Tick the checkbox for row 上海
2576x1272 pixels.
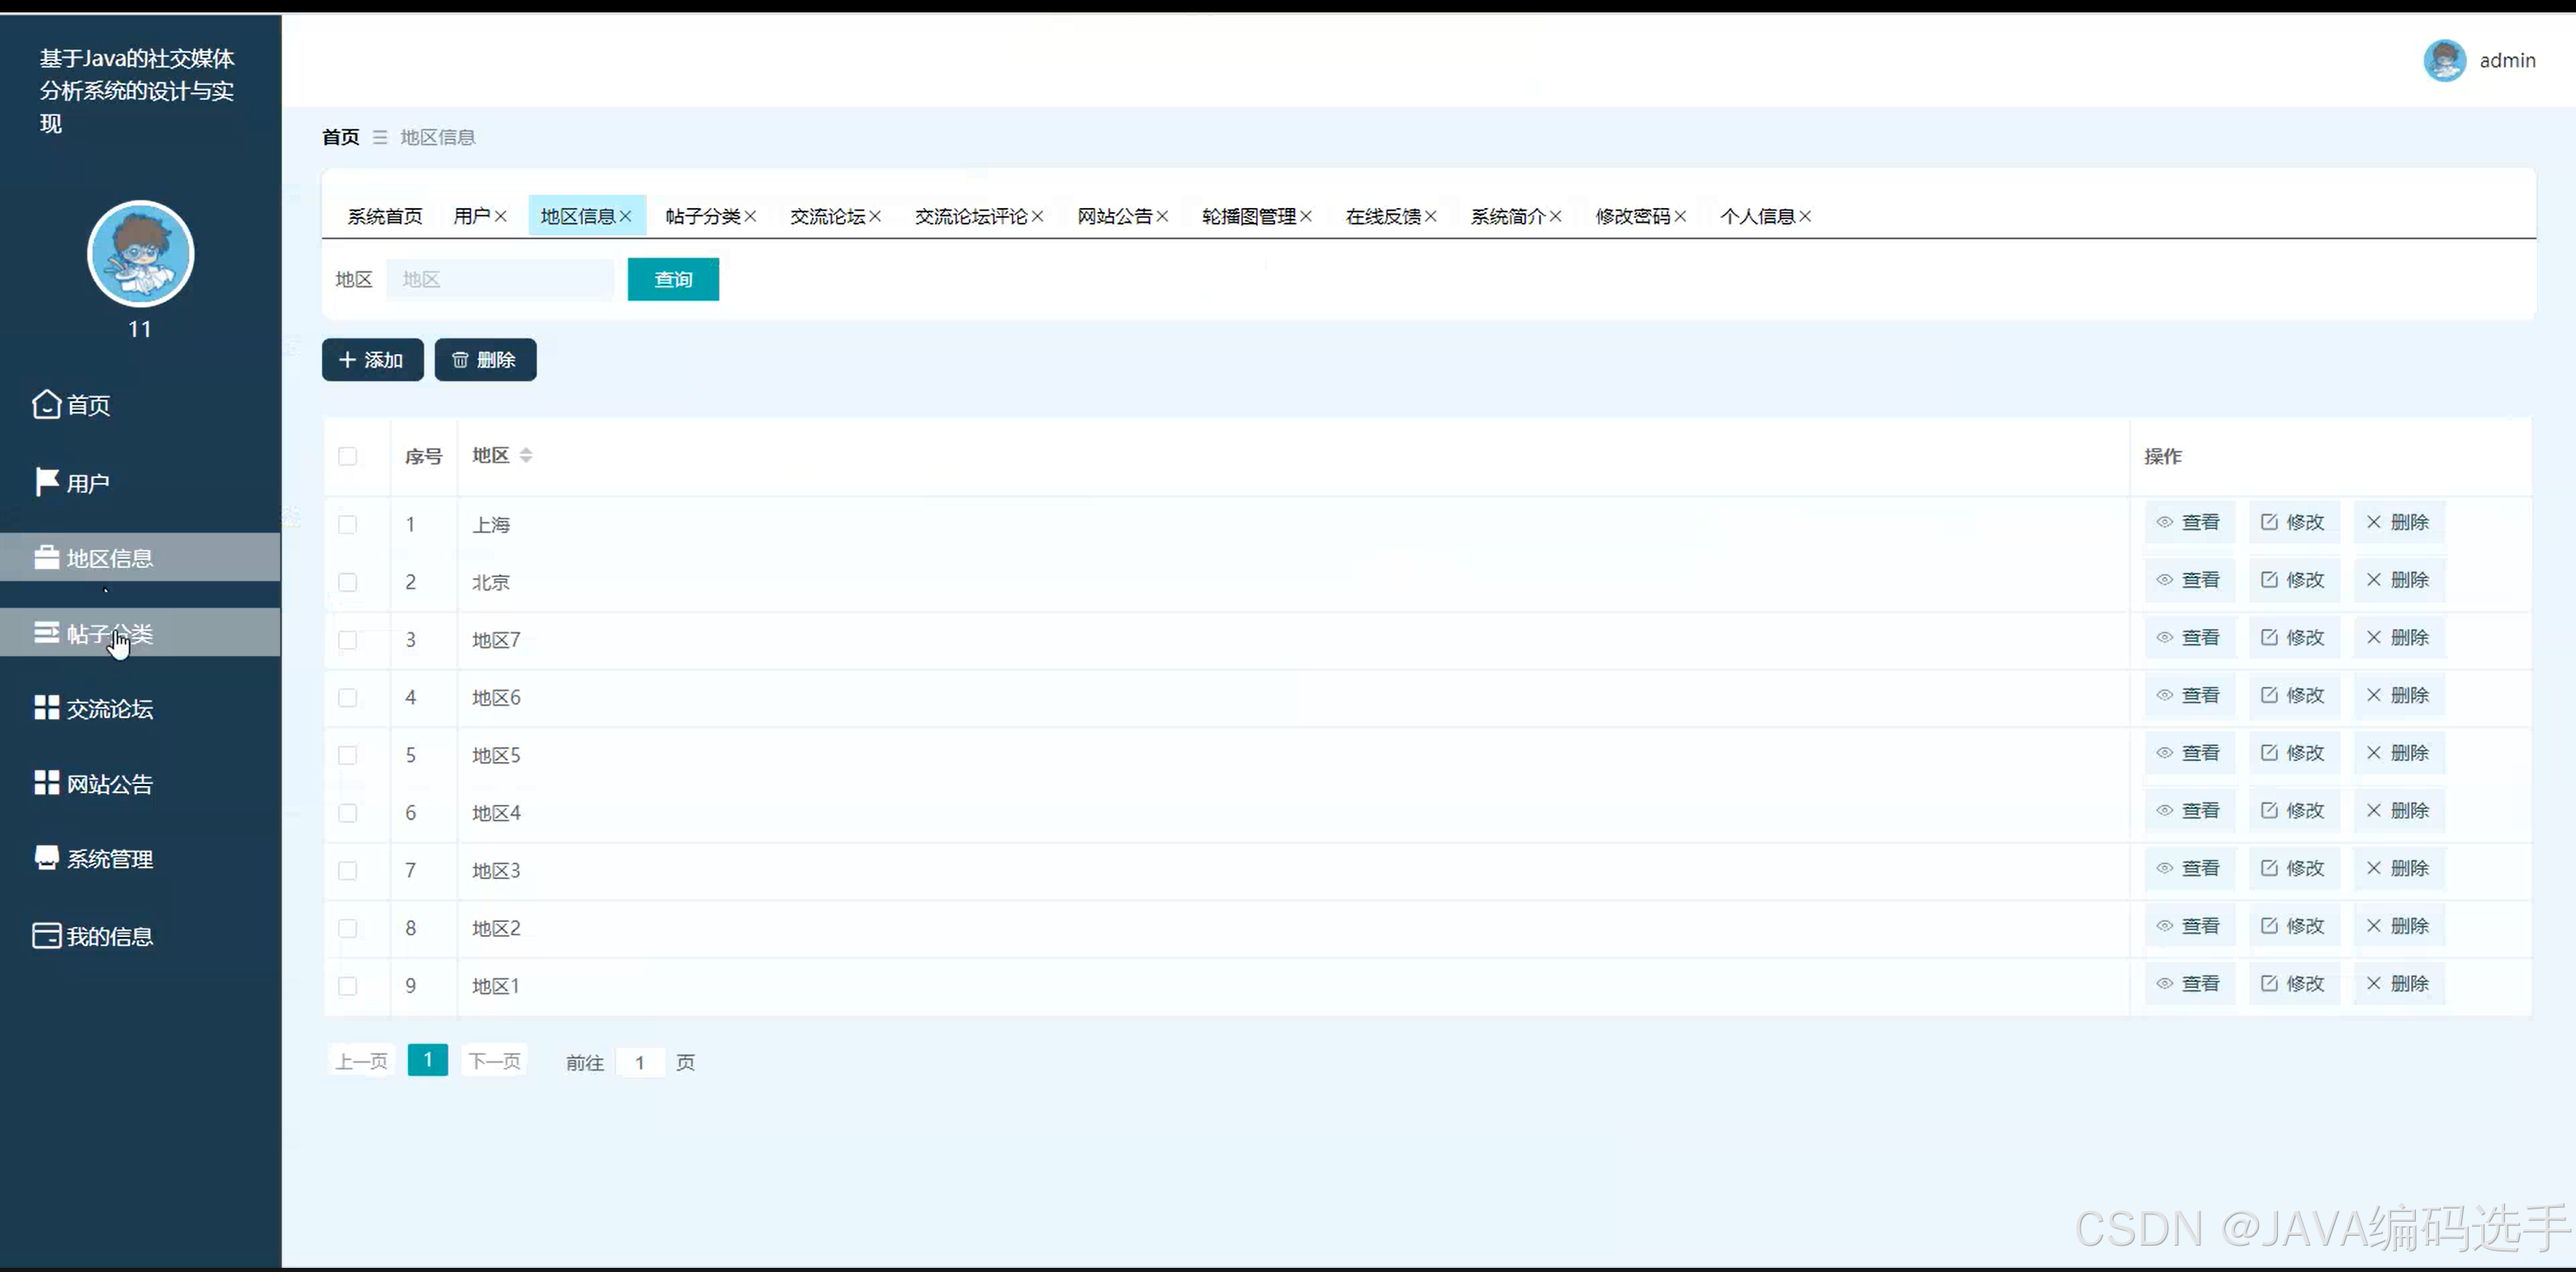[x=348, y=525]
